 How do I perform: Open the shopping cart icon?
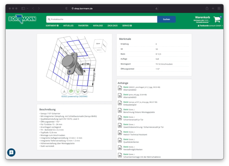tap(217, 19)
